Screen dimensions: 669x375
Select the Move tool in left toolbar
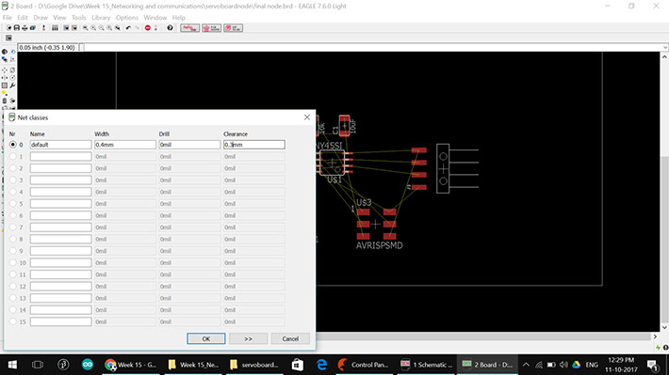point(5,70)
